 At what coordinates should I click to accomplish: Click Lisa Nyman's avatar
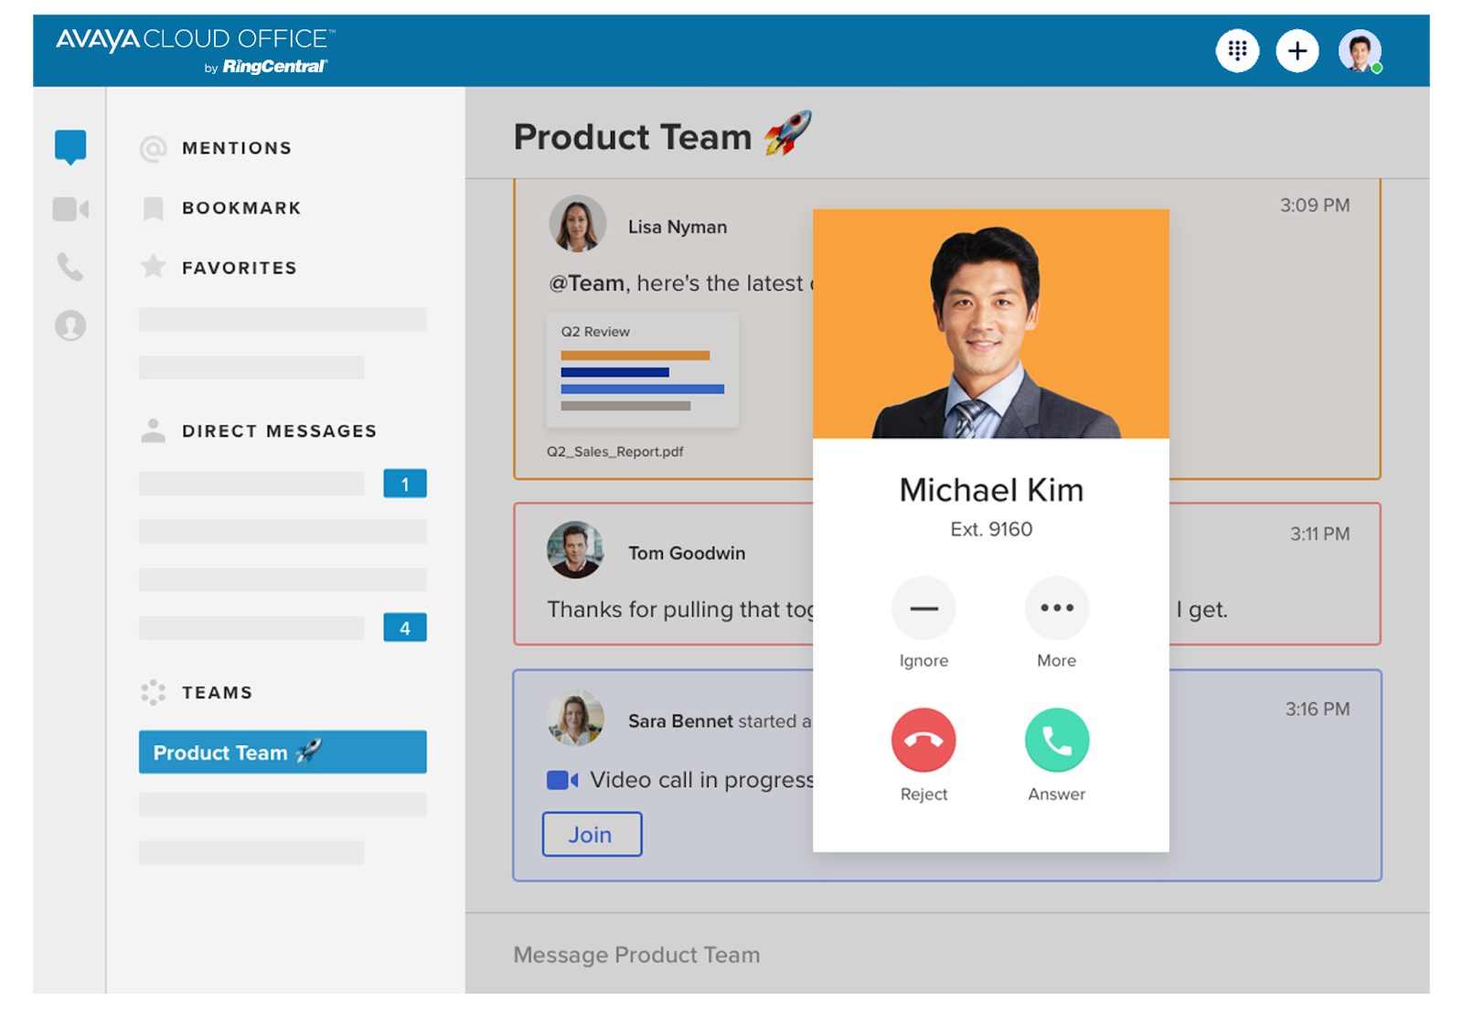point(577,224)
